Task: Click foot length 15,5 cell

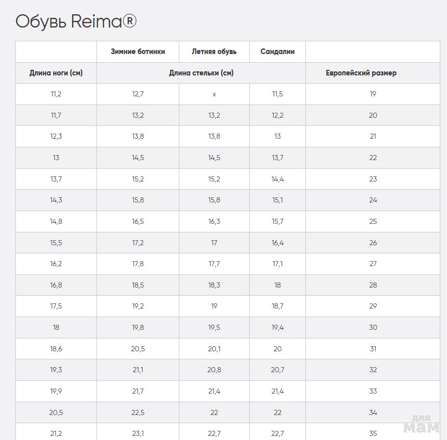Action: tap(56, 243)
